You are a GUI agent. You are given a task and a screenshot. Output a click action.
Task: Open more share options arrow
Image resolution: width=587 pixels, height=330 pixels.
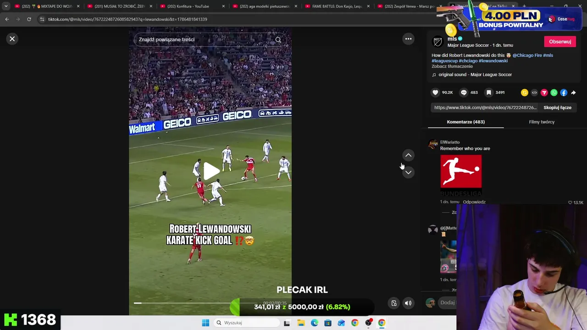[573, 93]
